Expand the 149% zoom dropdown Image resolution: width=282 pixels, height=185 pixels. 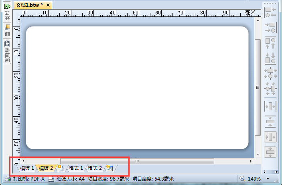pyautogui.click(x=268, y=179)
